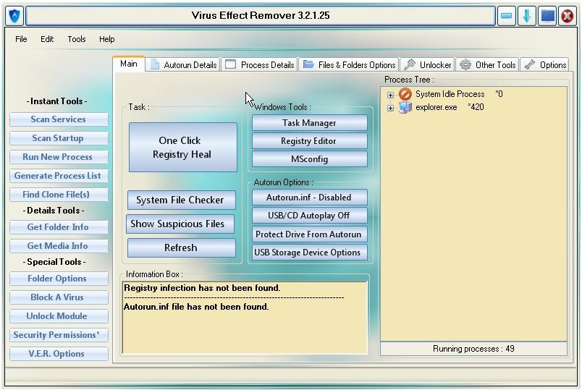
Task: Click the Unlock Module button
Action: click(x=59, y=316)
